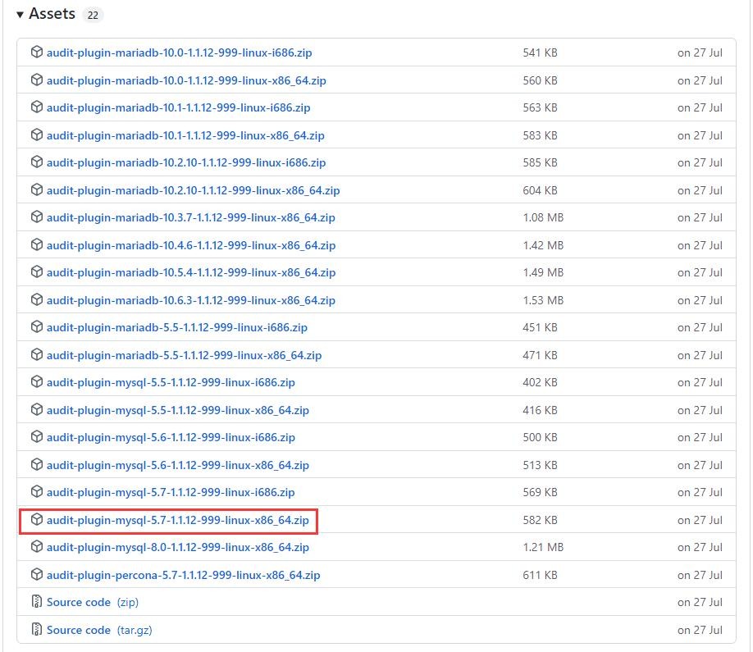This screenshot has width=753, height=652.
Task: Collapse the Assets section triangle
Action: tap(20, 15)
